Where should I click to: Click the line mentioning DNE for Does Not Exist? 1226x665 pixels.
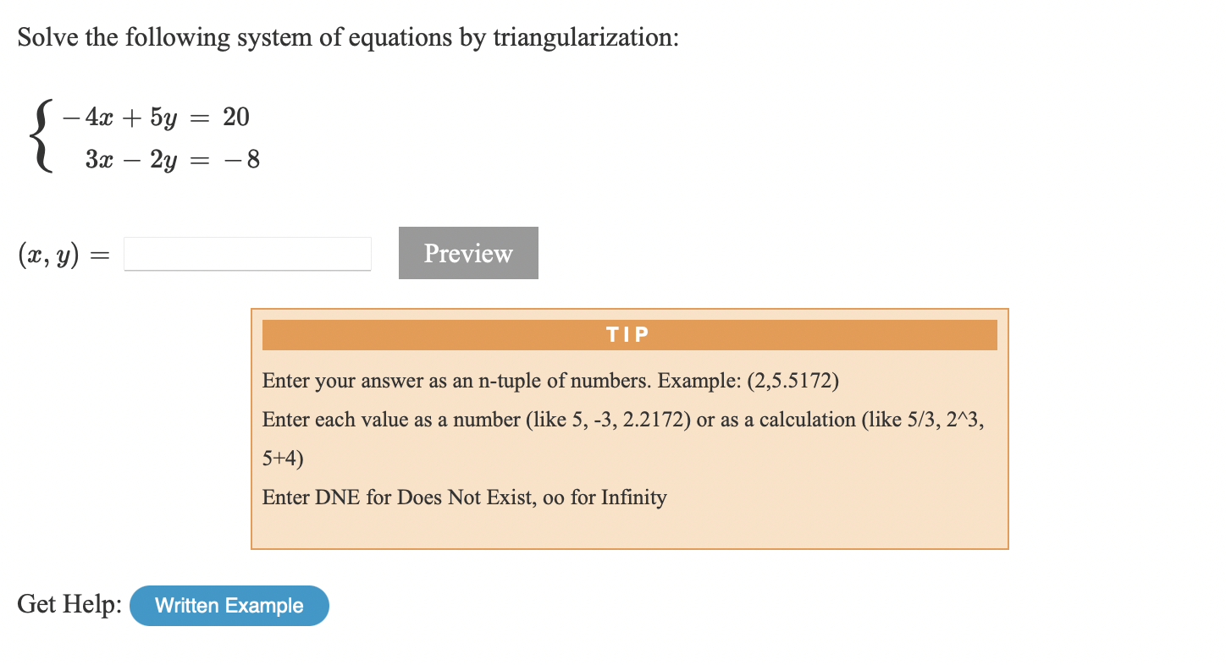(464, 497)
